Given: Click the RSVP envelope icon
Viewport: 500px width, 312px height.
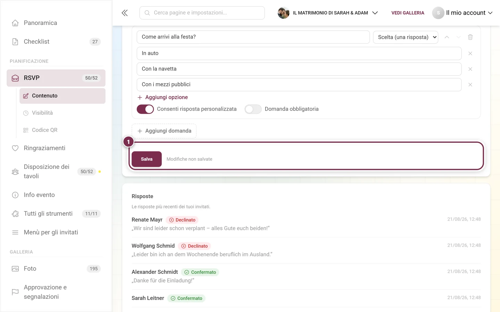Looking at the screenshot, I should 15,78.
